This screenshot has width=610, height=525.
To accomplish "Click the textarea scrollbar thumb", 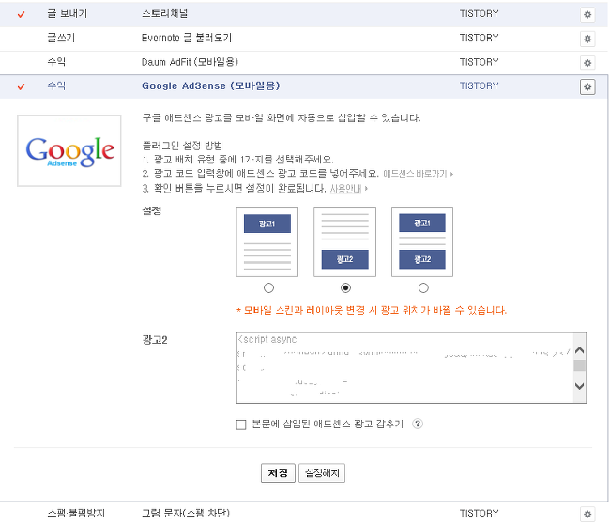I will click(x=579, y=365).
